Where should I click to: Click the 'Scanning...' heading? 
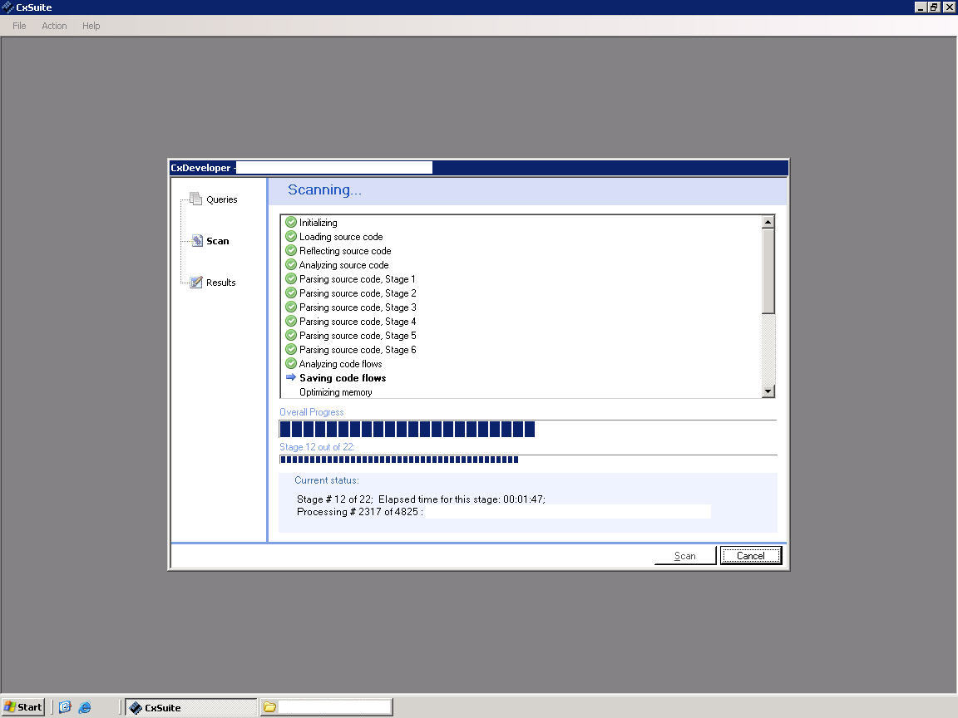pos(324,189)
